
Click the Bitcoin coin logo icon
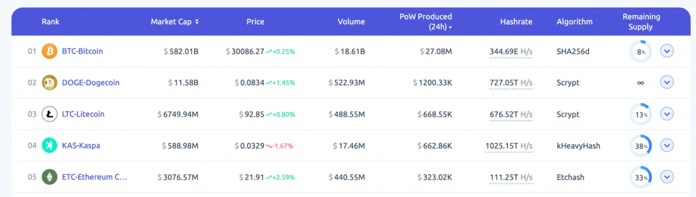tap(50, 51)
